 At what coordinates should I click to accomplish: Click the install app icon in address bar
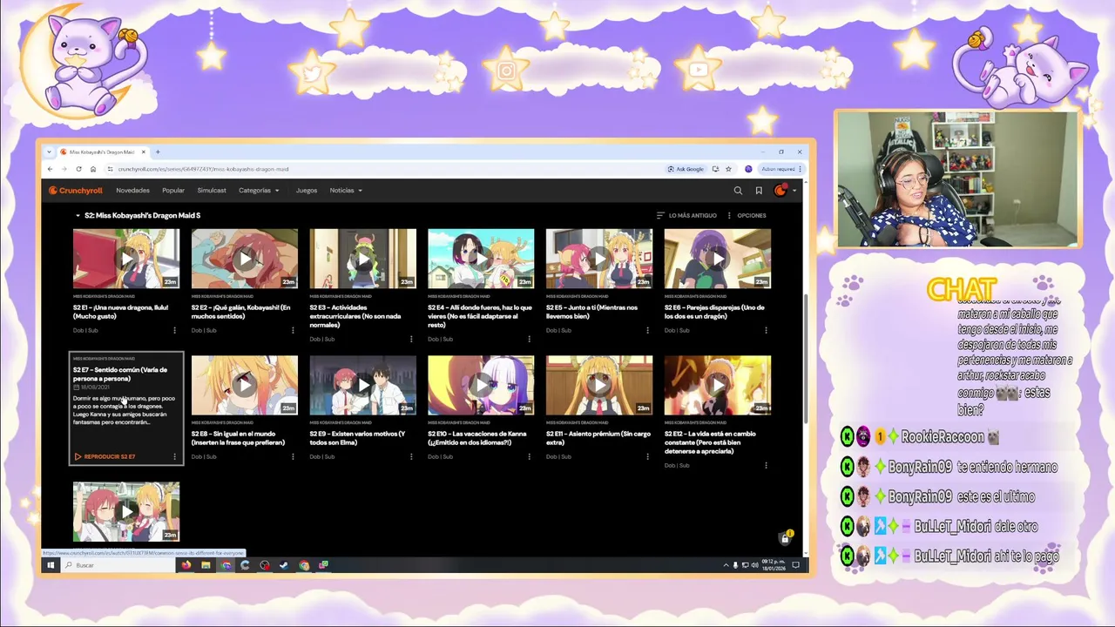pos(715,169)
